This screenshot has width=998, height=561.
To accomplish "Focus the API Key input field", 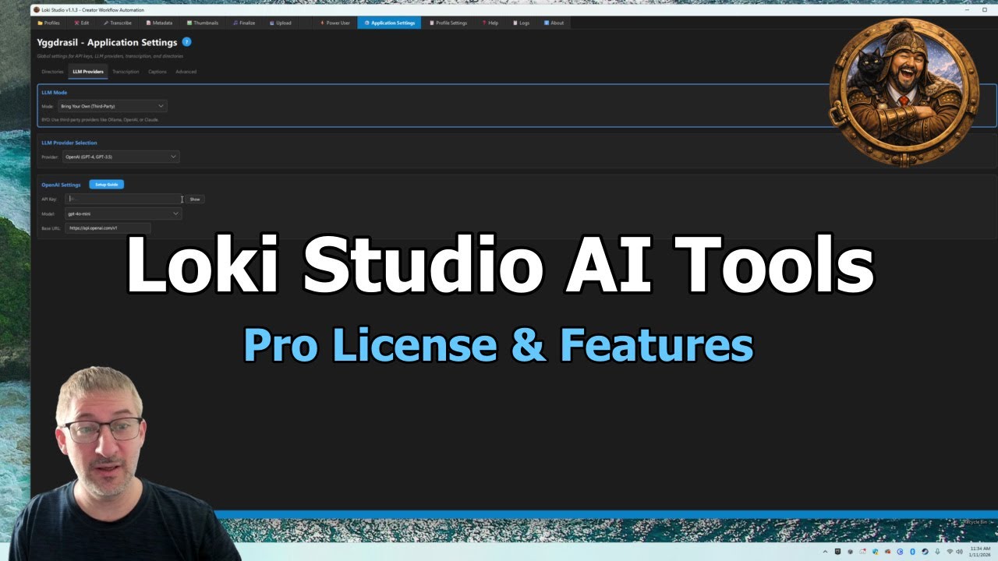I will [124, 199].
